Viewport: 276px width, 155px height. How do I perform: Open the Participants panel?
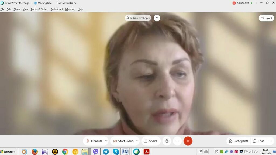click(238, 141)
